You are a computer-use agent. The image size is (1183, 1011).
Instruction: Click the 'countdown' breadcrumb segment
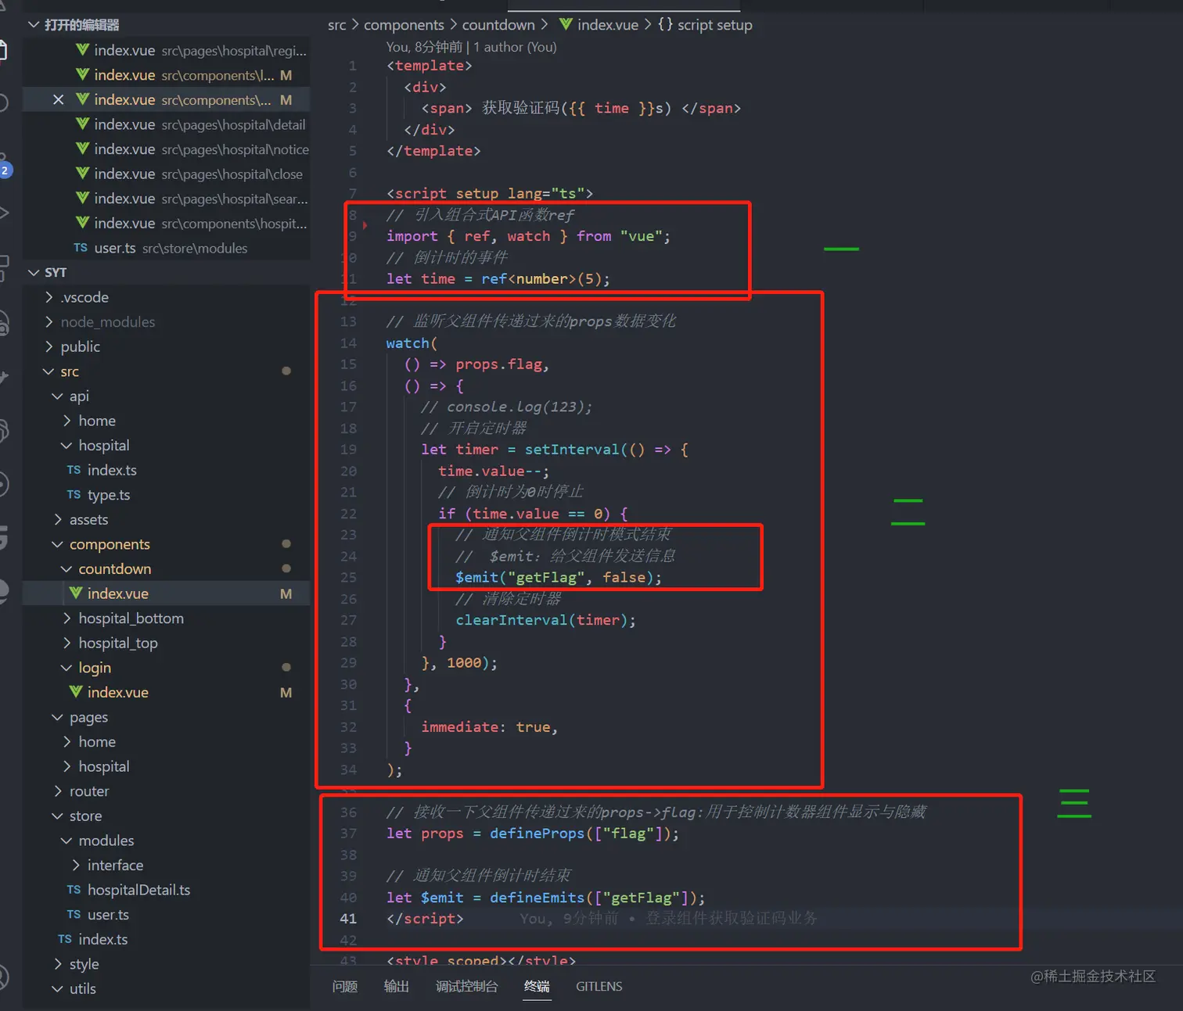(x=498, y=25)
